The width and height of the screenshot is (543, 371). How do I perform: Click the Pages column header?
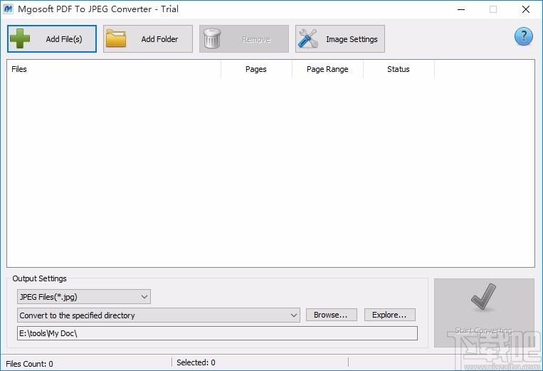click(x=256, y=69)
